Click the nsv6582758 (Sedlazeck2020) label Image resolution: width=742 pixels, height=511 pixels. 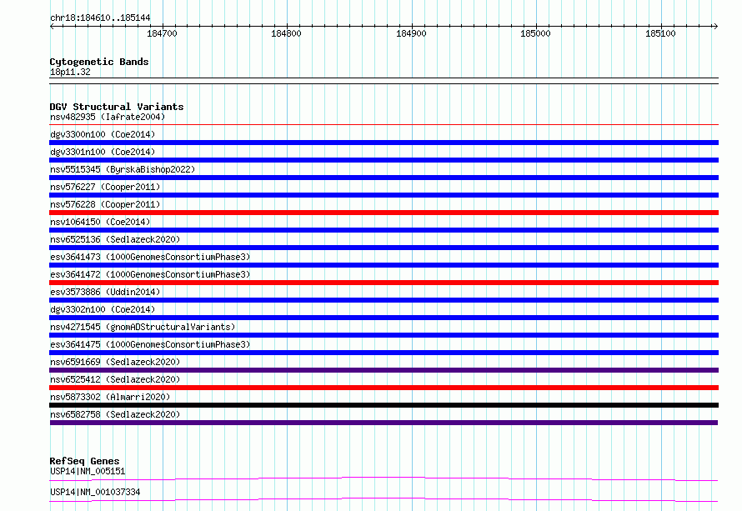point(115,414)
